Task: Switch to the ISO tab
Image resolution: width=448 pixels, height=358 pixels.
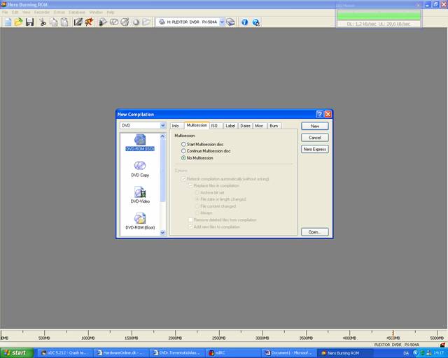Action: (x=214, y=126)
